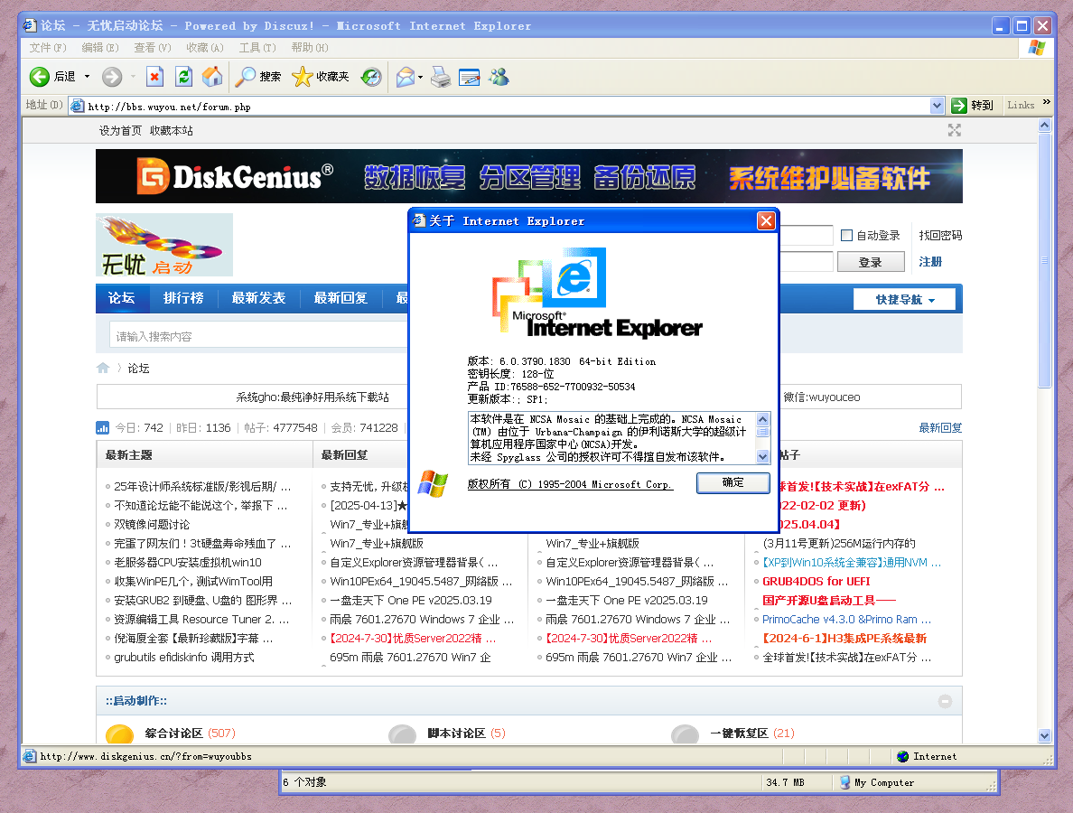Click the forum search input box
This screenshot has width=1073, height=813.
pyautogui.click(x=258, y=336)
